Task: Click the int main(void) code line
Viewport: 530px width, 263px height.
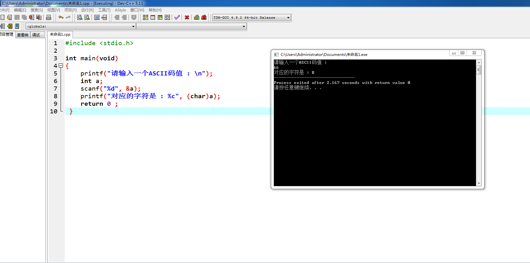Action: [x=92, y=58]
